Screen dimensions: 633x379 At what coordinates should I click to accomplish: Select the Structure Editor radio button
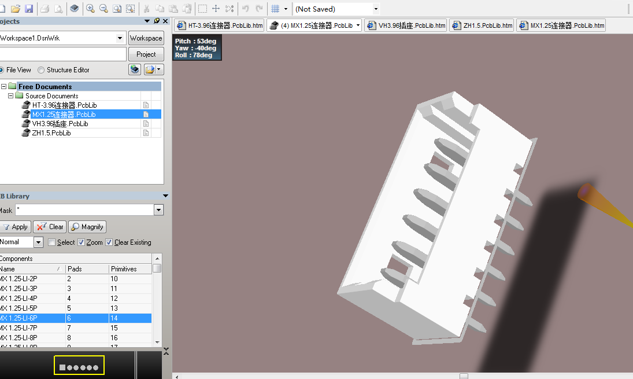pyautogui.click(x=41, y=70)
